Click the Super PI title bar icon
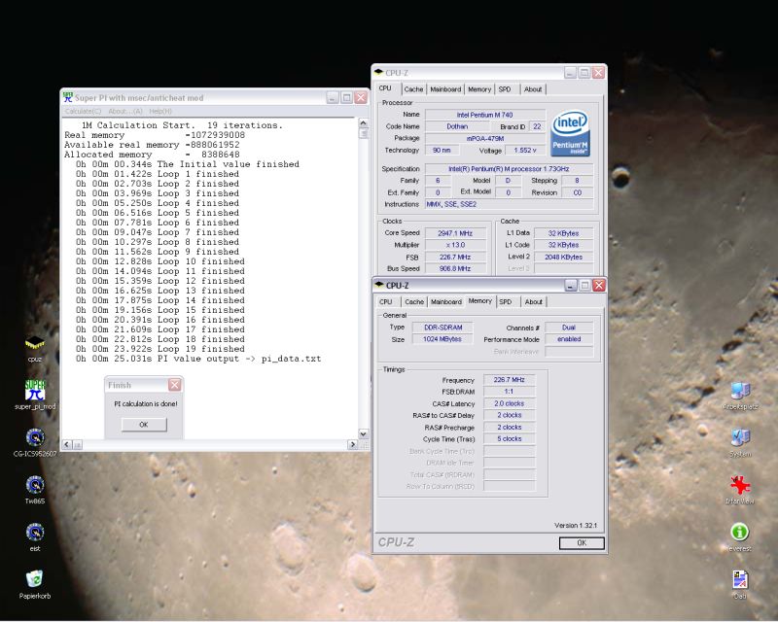Image resolution: width=778 pixels, height=622 pixels. click(x=68, y=97)
